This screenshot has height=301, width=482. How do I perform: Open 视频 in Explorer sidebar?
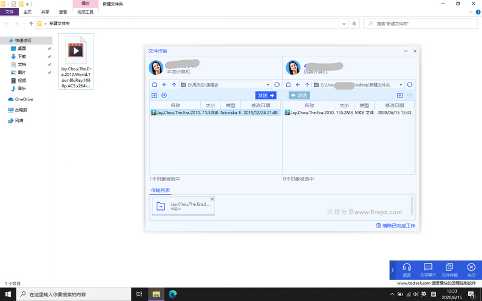(22, 81)
